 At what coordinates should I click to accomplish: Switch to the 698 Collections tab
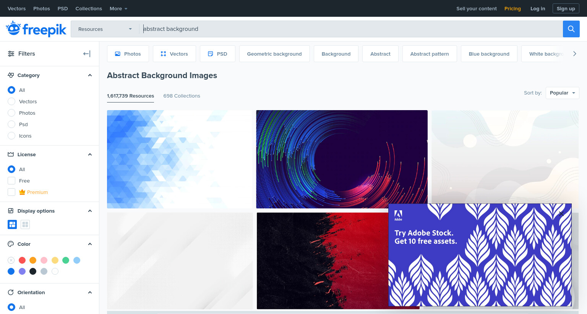point(182,96)
